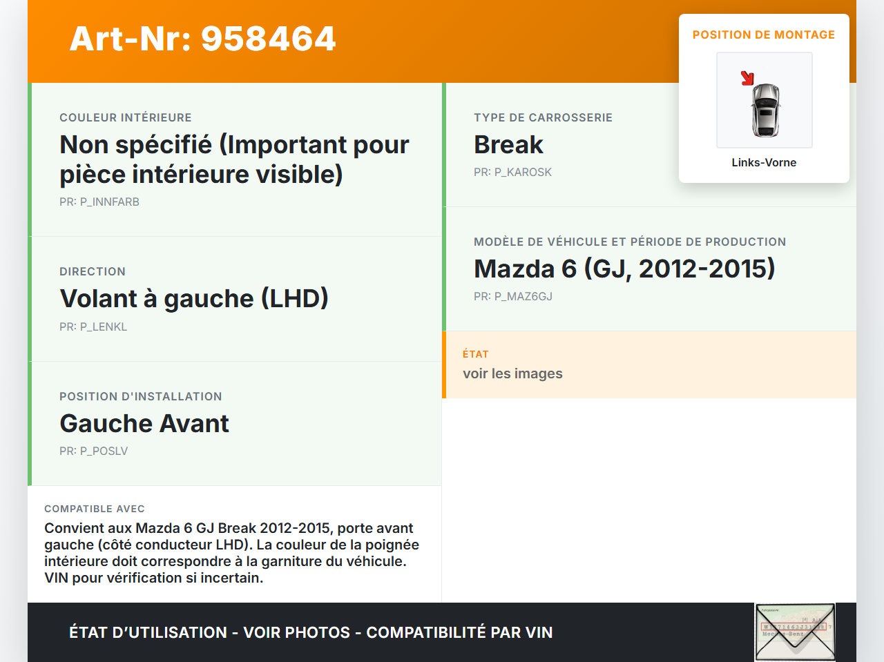Open voir les images

coord(512,373)
